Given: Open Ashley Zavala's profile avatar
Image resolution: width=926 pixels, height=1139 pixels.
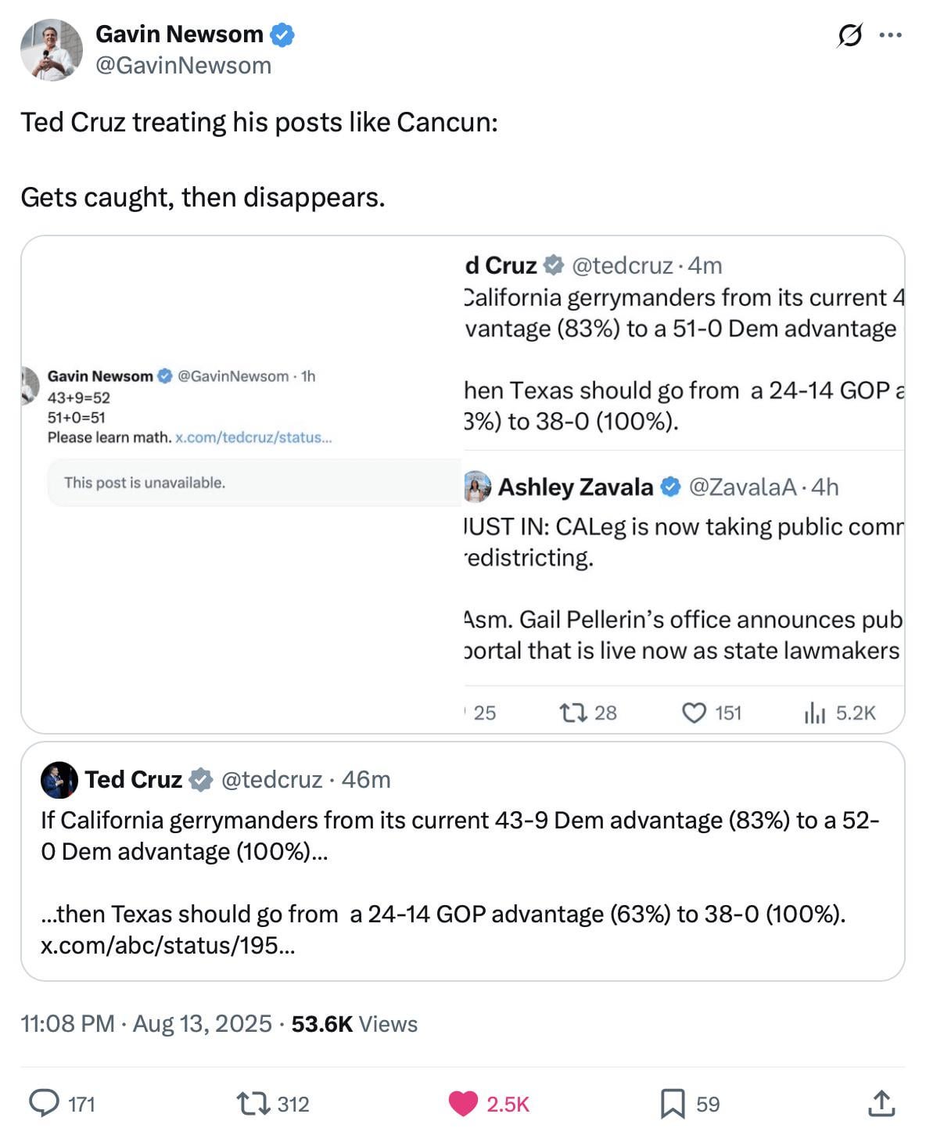Looking at the screenshot, I should coord(477,487).
